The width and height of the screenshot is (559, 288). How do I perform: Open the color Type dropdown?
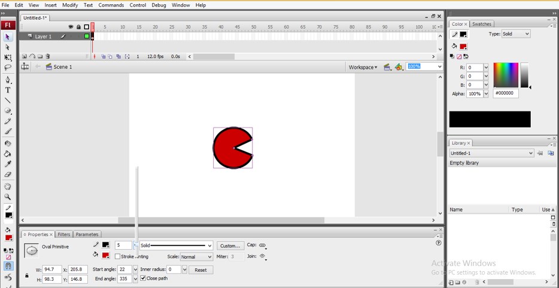coord(516,34)
